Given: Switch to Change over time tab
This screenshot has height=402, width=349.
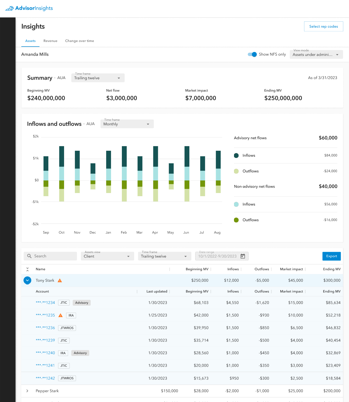Looking at the screenshot, I should point(80,41).
